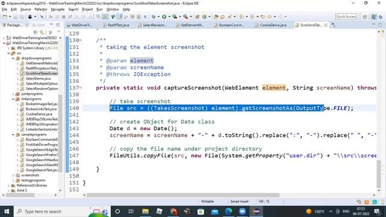Toggle the Skip All Breakpoints icon

(42, 17)
